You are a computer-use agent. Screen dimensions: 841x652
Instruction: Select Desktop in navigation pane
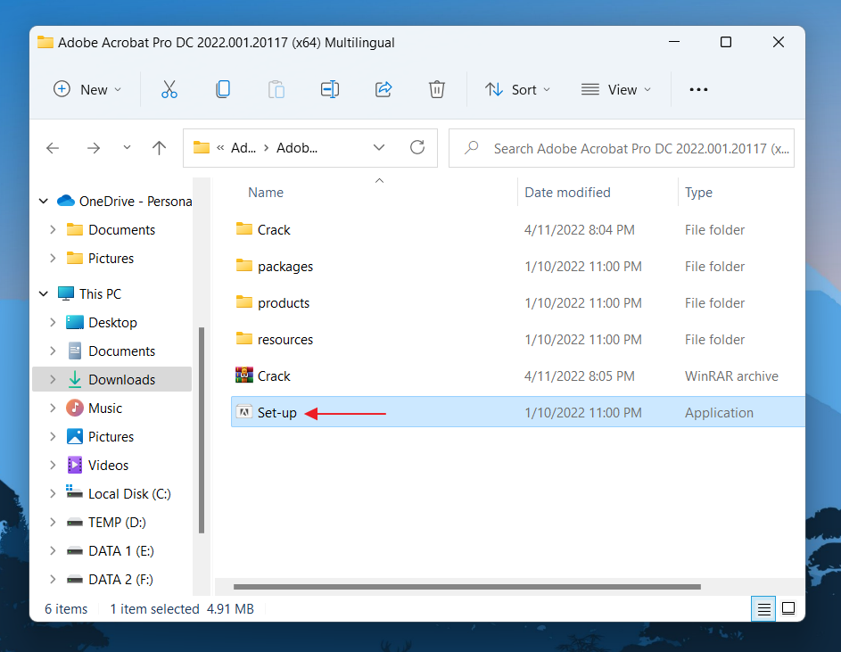(x=112, y=322)
